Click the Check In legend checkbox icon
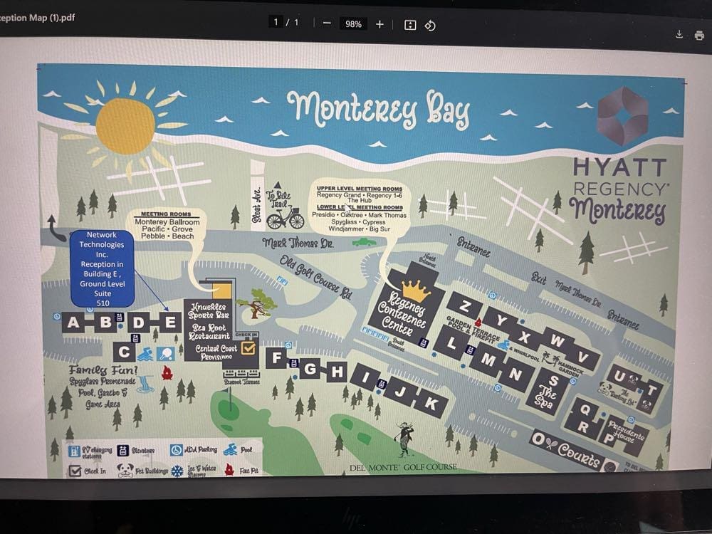The image size is (712, 534). point(75,471)
